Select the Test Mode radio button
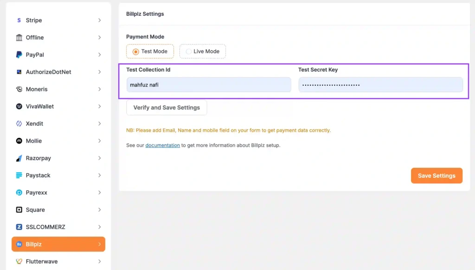Screen dimensions: 475x270 click(136, 52)
